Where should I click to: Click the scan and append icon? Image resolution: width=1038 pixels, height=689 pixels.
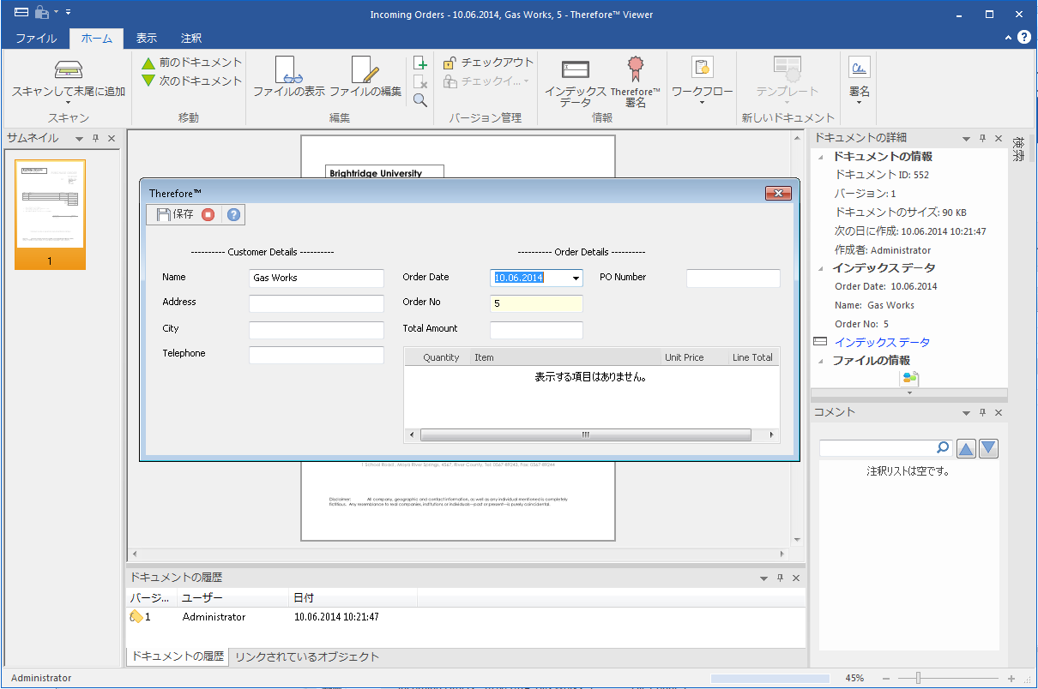[x=68, y=71]
